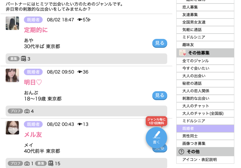Screen dimensions: 241x168
Task: Click the eye icon beside 13 views
Action: coord(80,124)
